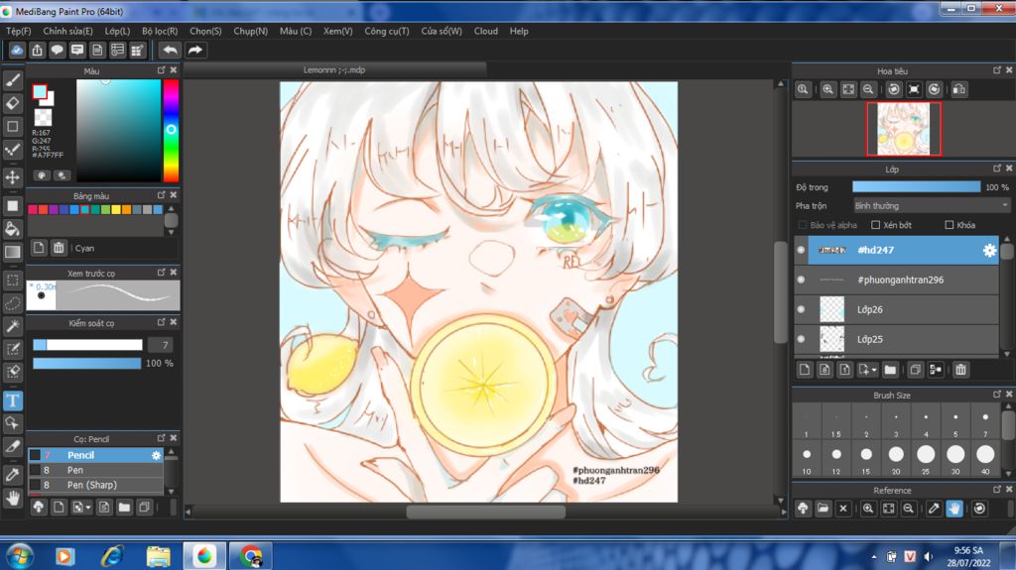Delete the selected layer with trash icon

point(960,369)
